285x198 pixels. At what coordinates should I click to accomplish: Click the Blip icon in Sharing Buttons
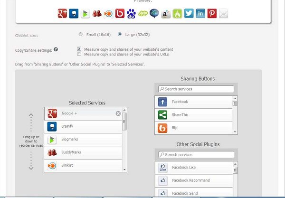coord(162,128)
